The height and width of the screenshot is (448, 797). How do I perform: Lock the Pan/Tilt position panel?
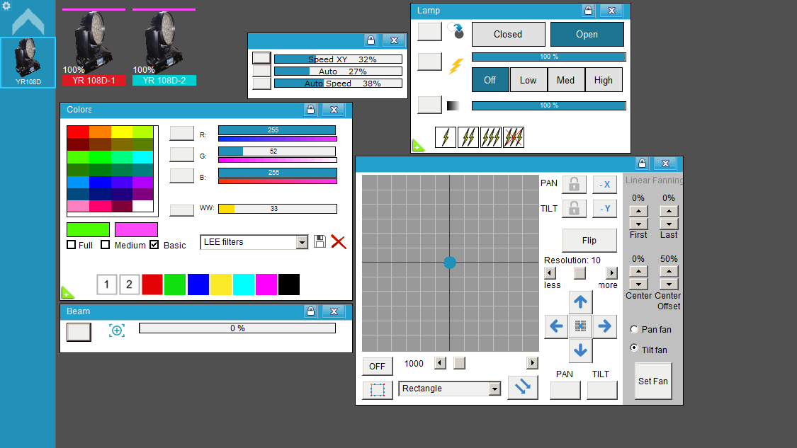[x=642, y=163]
